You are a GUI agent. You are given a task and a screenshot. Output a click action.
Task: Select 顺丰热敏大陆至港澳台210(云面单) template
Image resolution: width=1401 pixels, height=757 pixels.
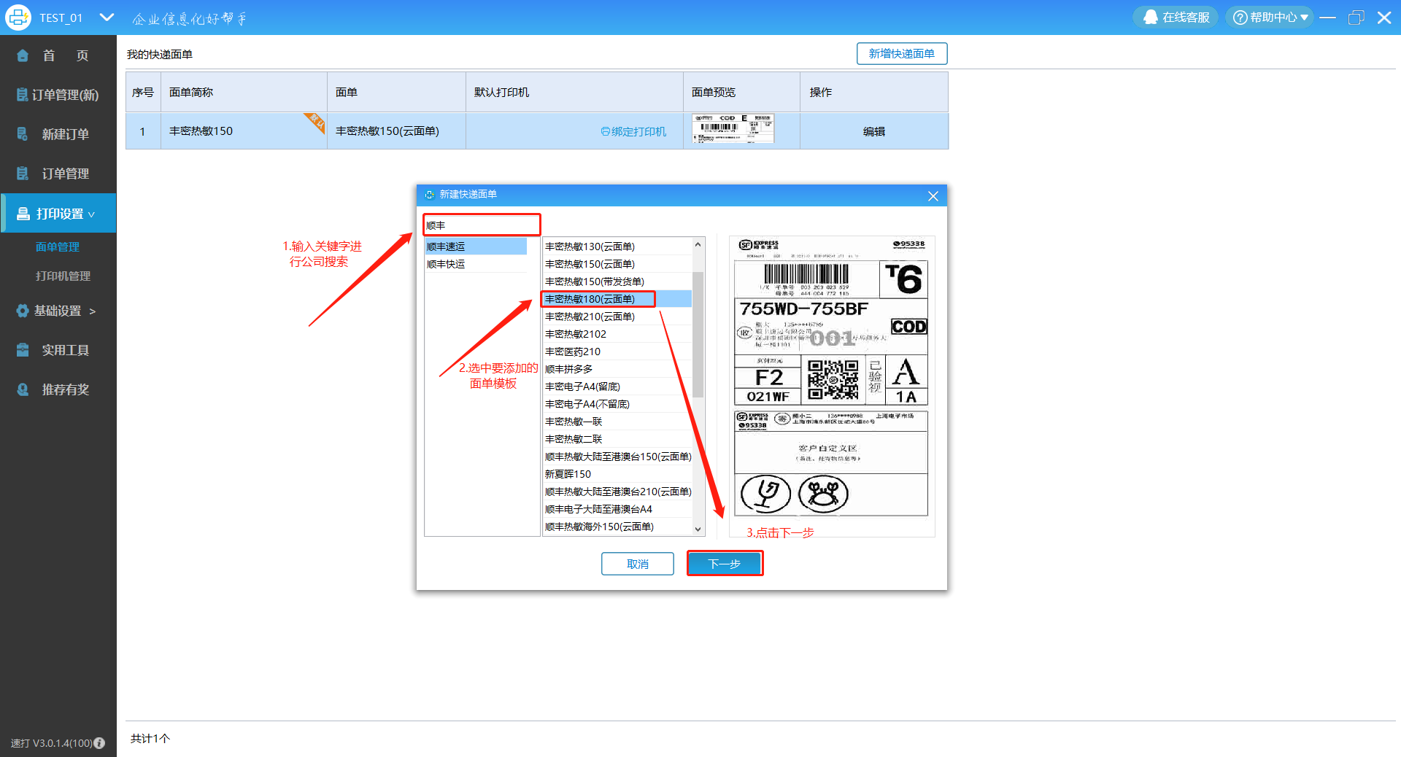coord(617,492)
